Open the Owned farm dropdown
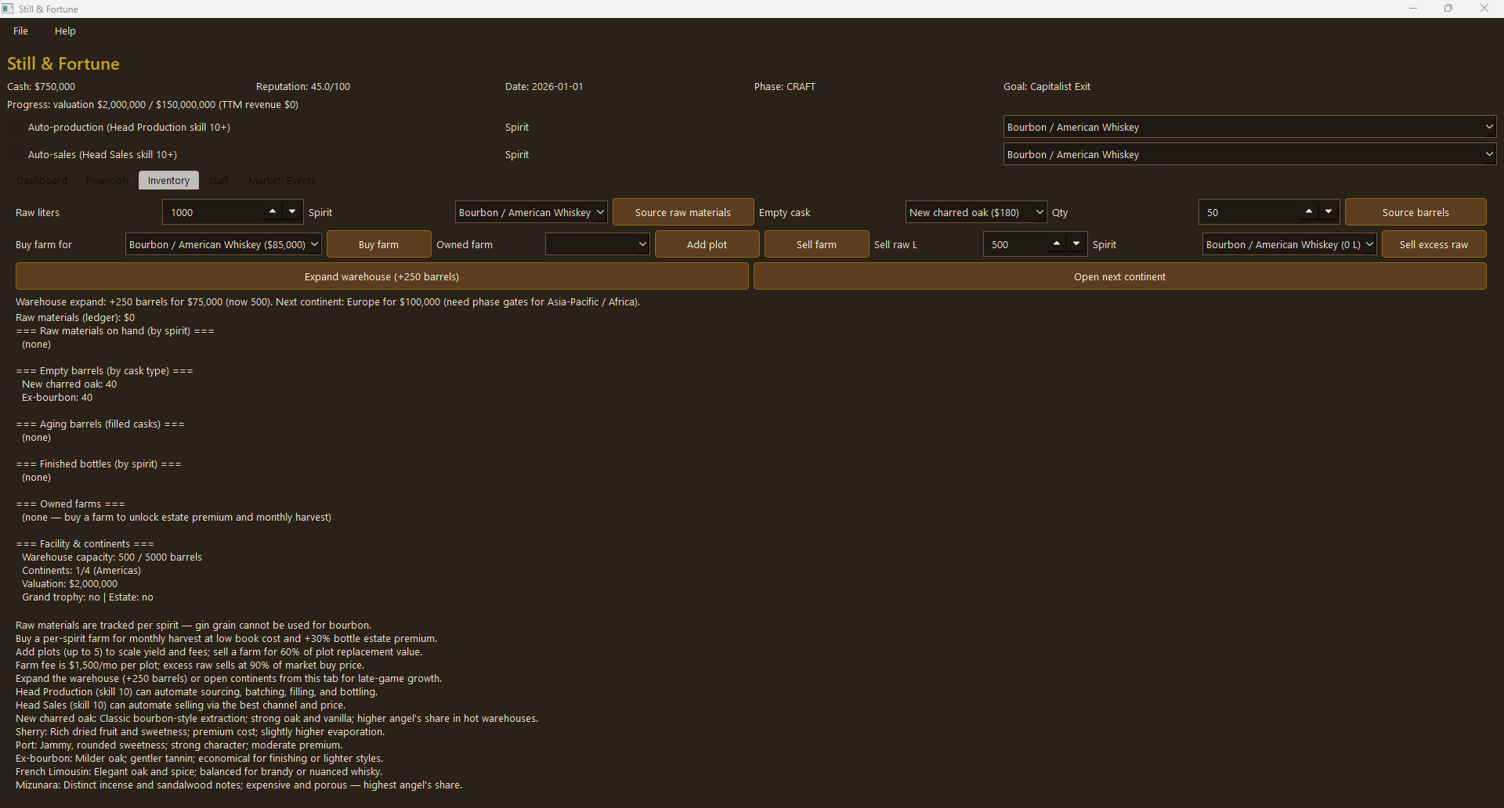Image resolution: width=1504 pixels, height=808 pixels. coord(597,244)
